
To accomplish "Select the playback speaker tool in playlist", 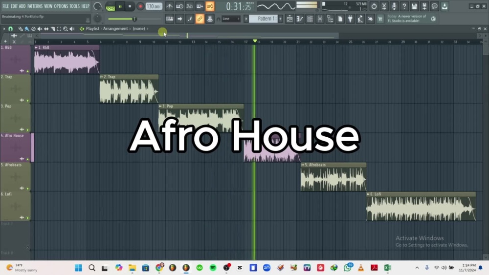I will point(72,29).
